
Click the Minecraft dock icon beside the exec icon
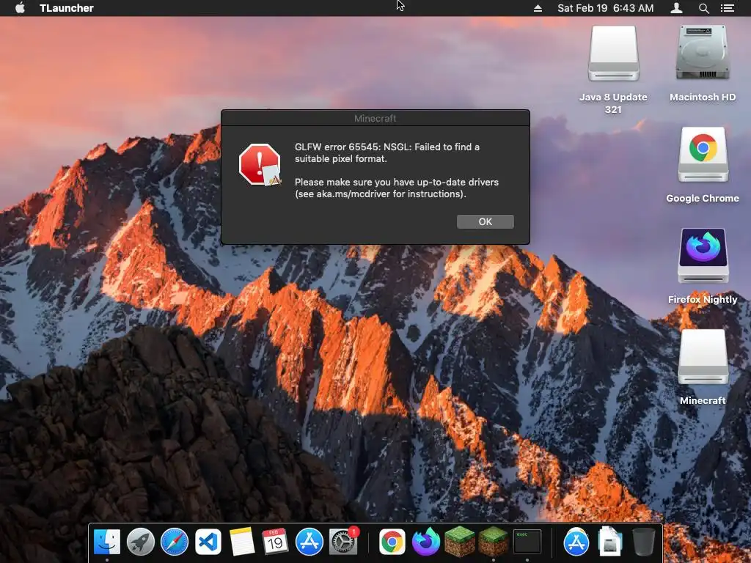click(494, 541)
